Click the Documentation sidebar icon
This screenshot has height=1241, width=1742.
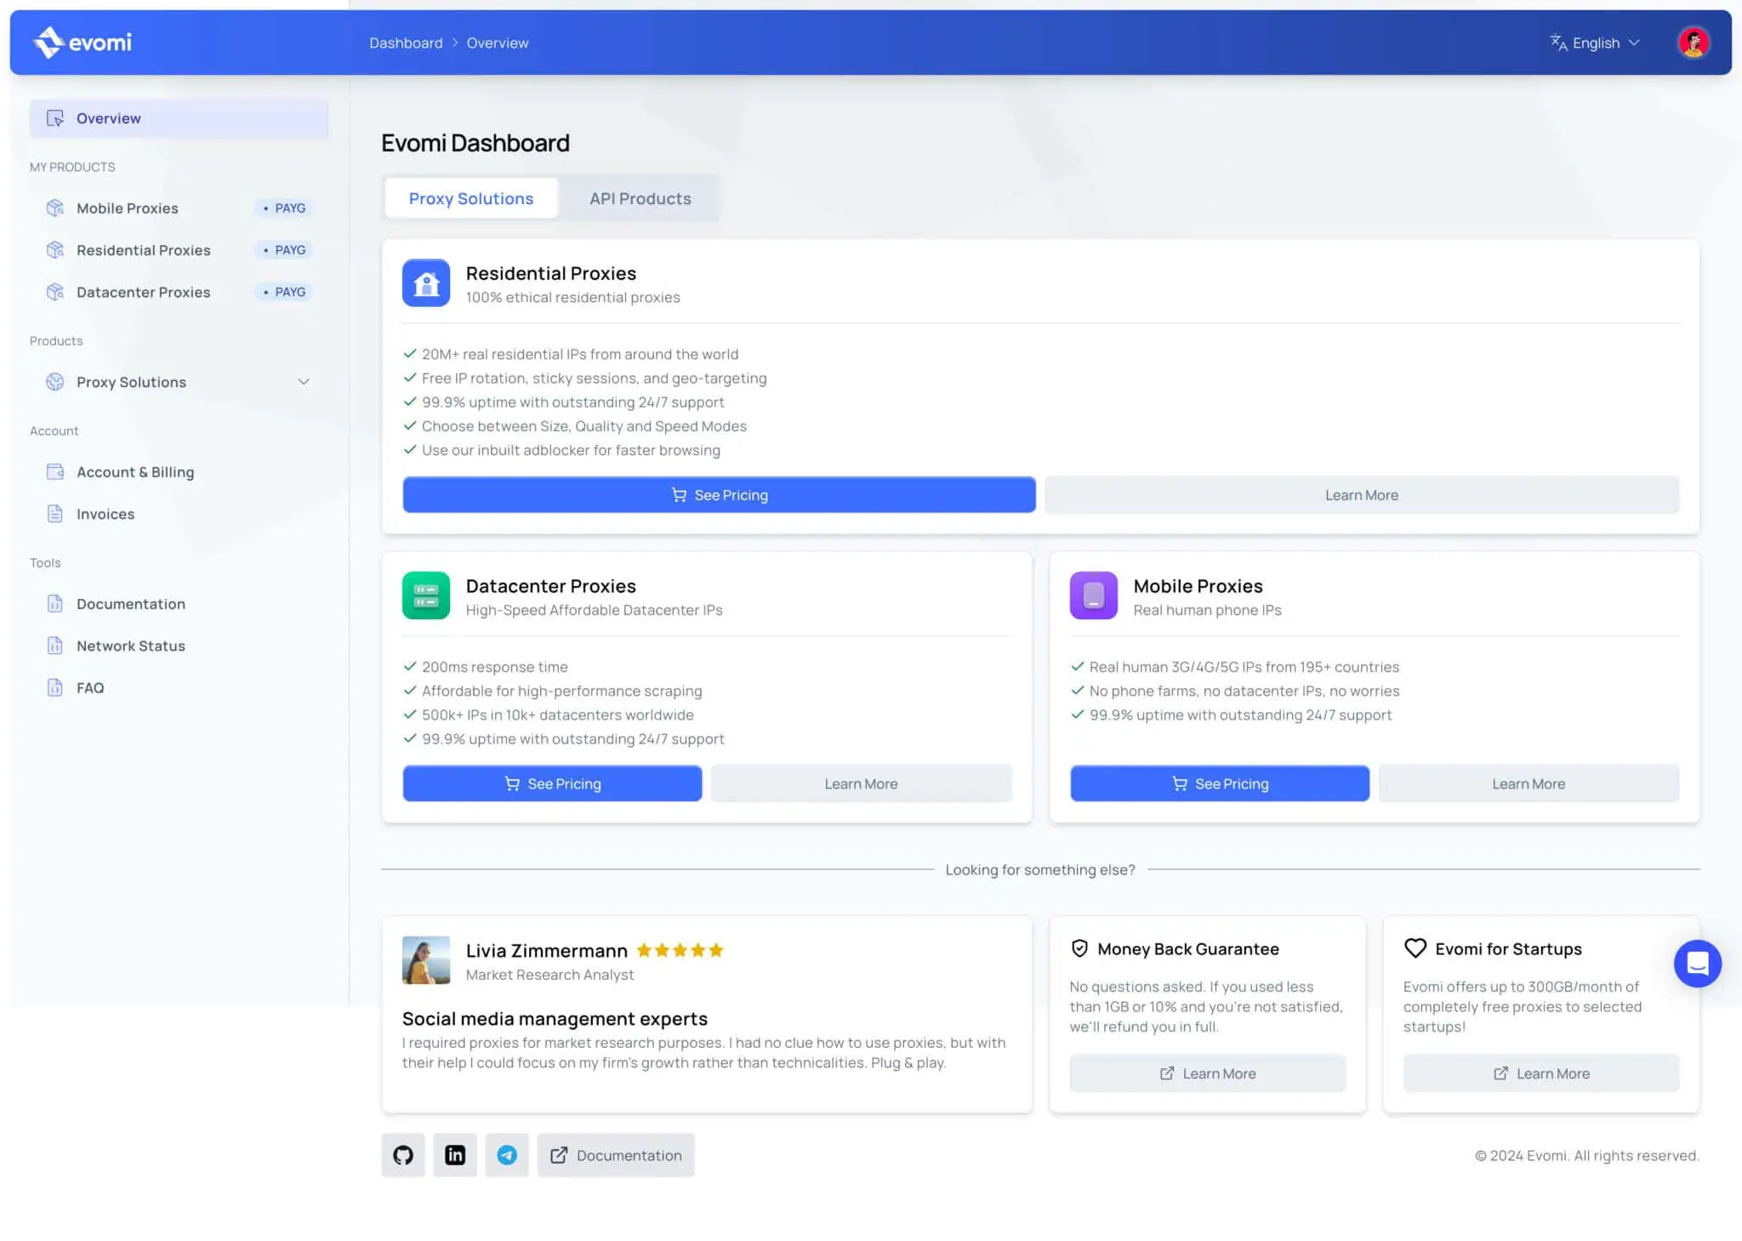point(55,604)
